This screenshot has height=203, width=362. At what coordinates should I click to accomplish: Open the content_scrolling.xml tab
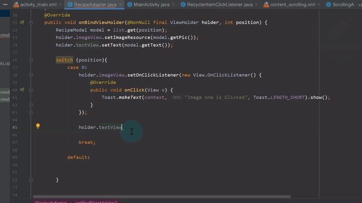[290, 5]
